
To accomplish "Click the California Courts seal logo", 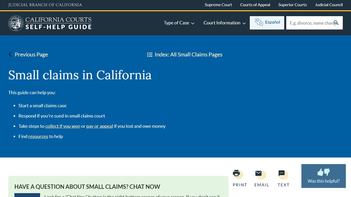I will [x=16, y=23].
